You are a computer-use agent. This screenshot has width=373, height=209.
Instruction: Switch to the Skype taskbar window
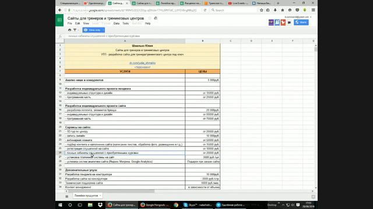(198, 205)
